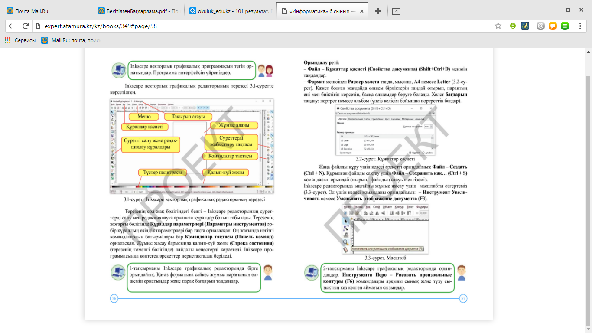The image size is (592, 333).
Task: Click the 'Түстер палитрасы' label in figure
Action: pos(162,173)
